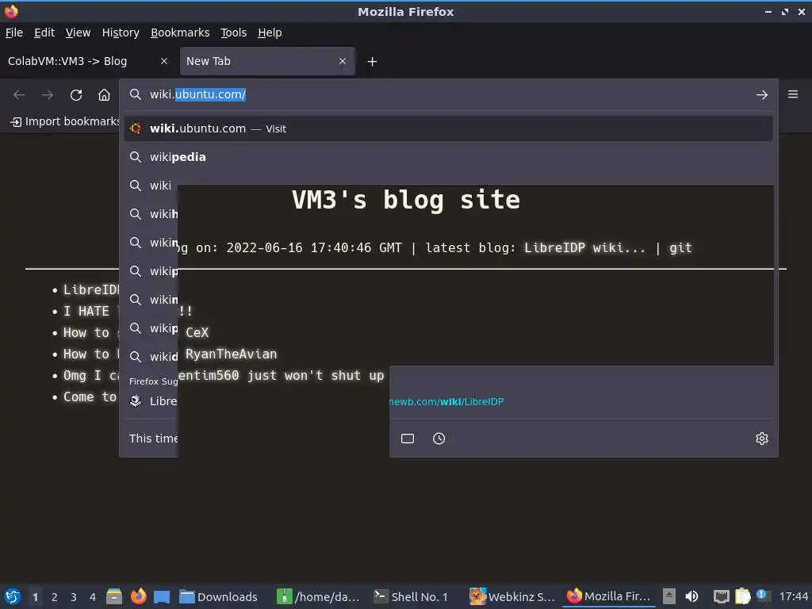Click the clipboard tray icon
812x609 pixels.
pyautogui.click(x=742, y=596)
